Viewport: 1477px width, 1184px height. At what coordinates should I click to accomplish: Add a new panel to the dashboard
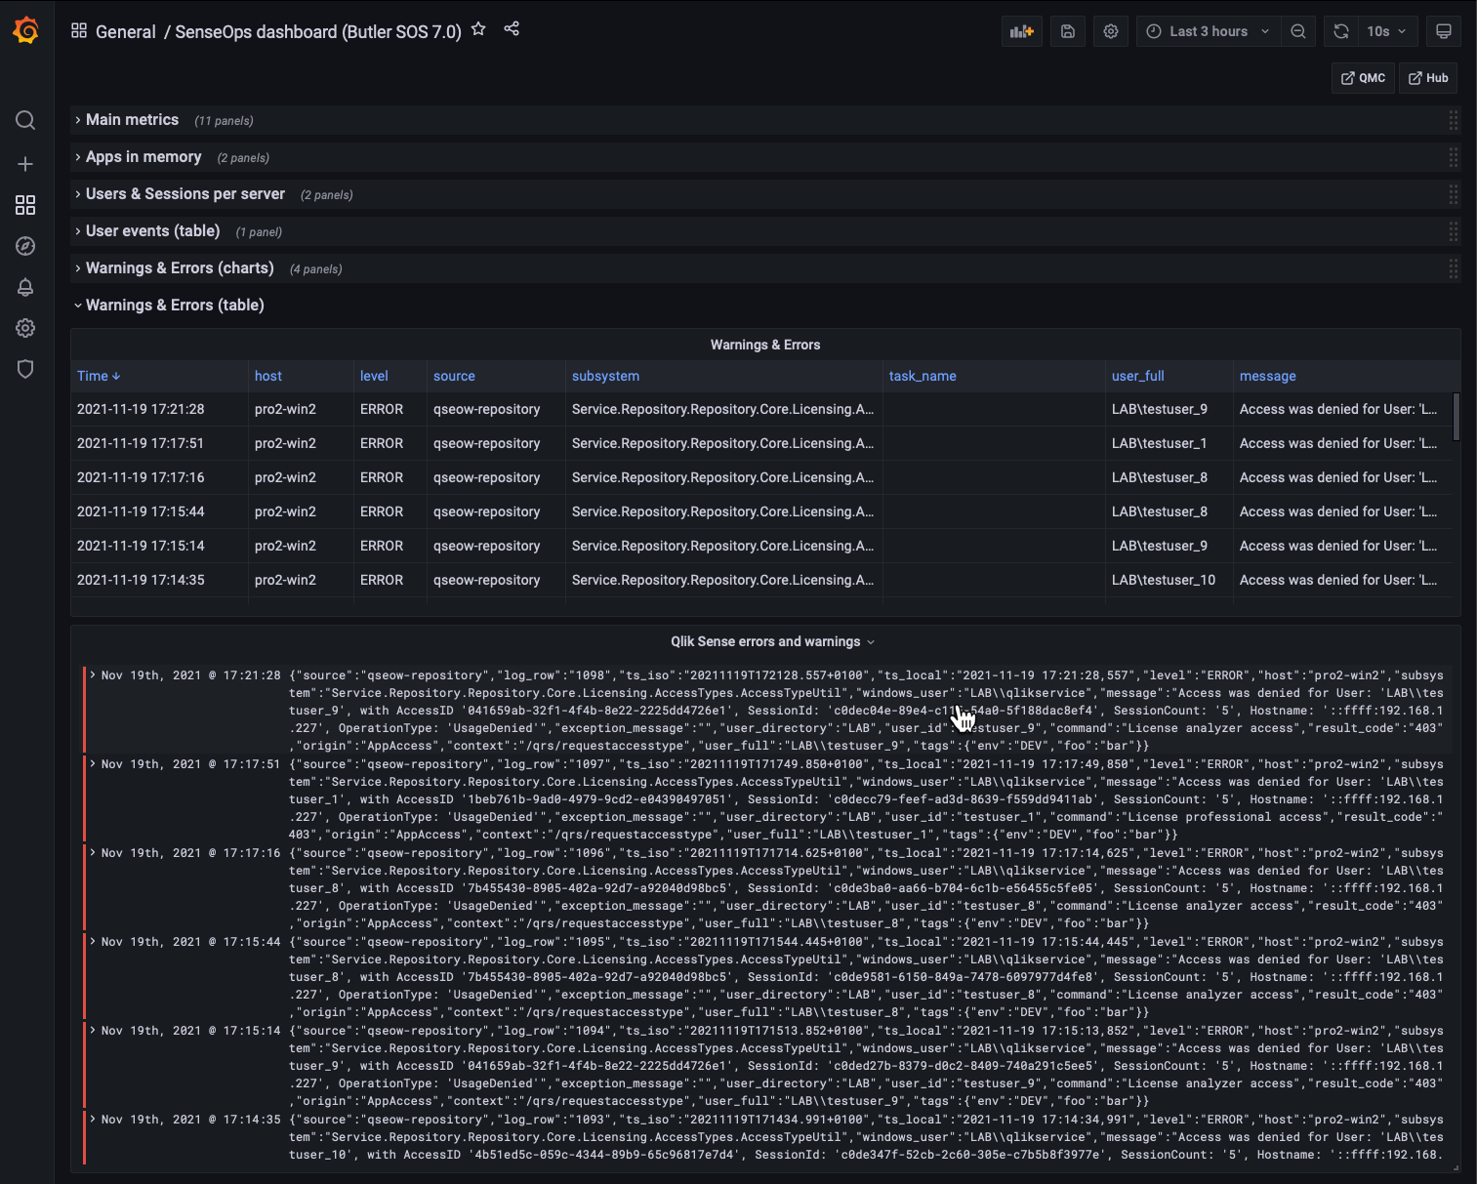click(1021, 30)
